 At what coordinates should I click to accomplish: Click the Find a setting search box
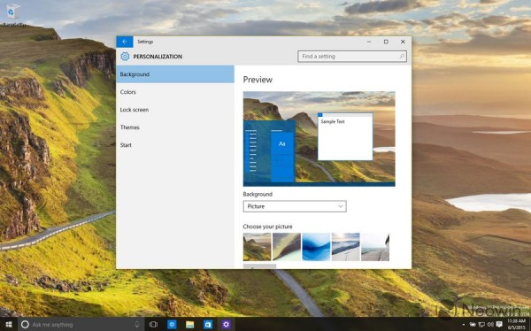click(x=352, y=57)
